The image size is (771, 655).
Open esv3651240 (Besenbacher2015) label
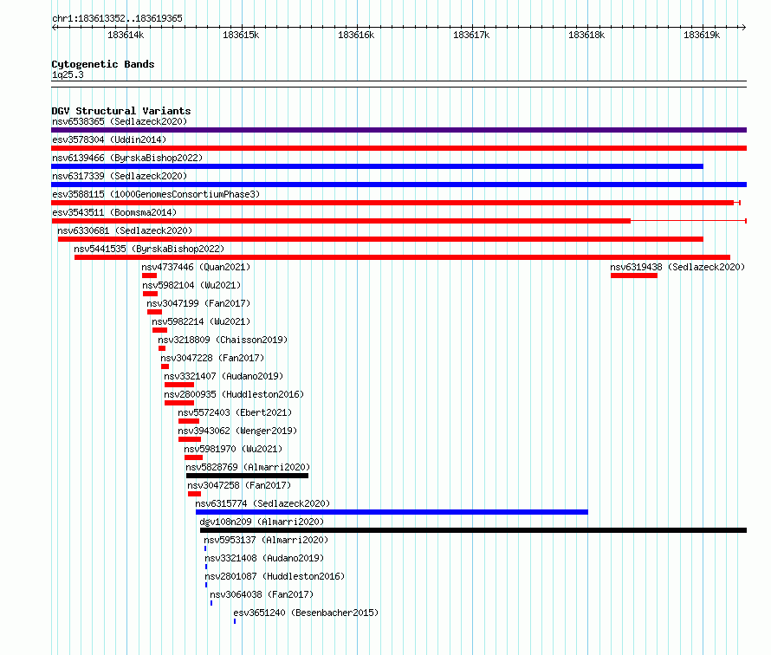(x=306, y=613)
